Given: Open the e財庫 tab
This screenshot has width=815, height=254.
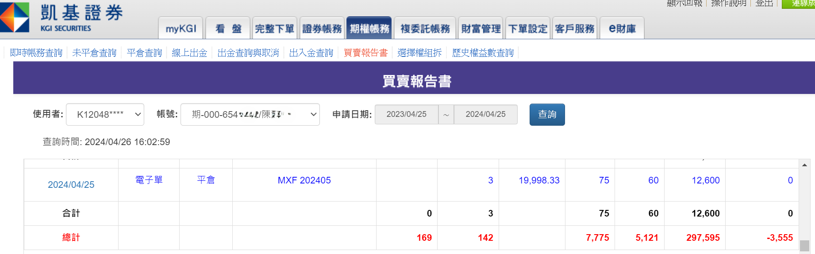Looking at the screenshot, I should click(x=622, y=28).
